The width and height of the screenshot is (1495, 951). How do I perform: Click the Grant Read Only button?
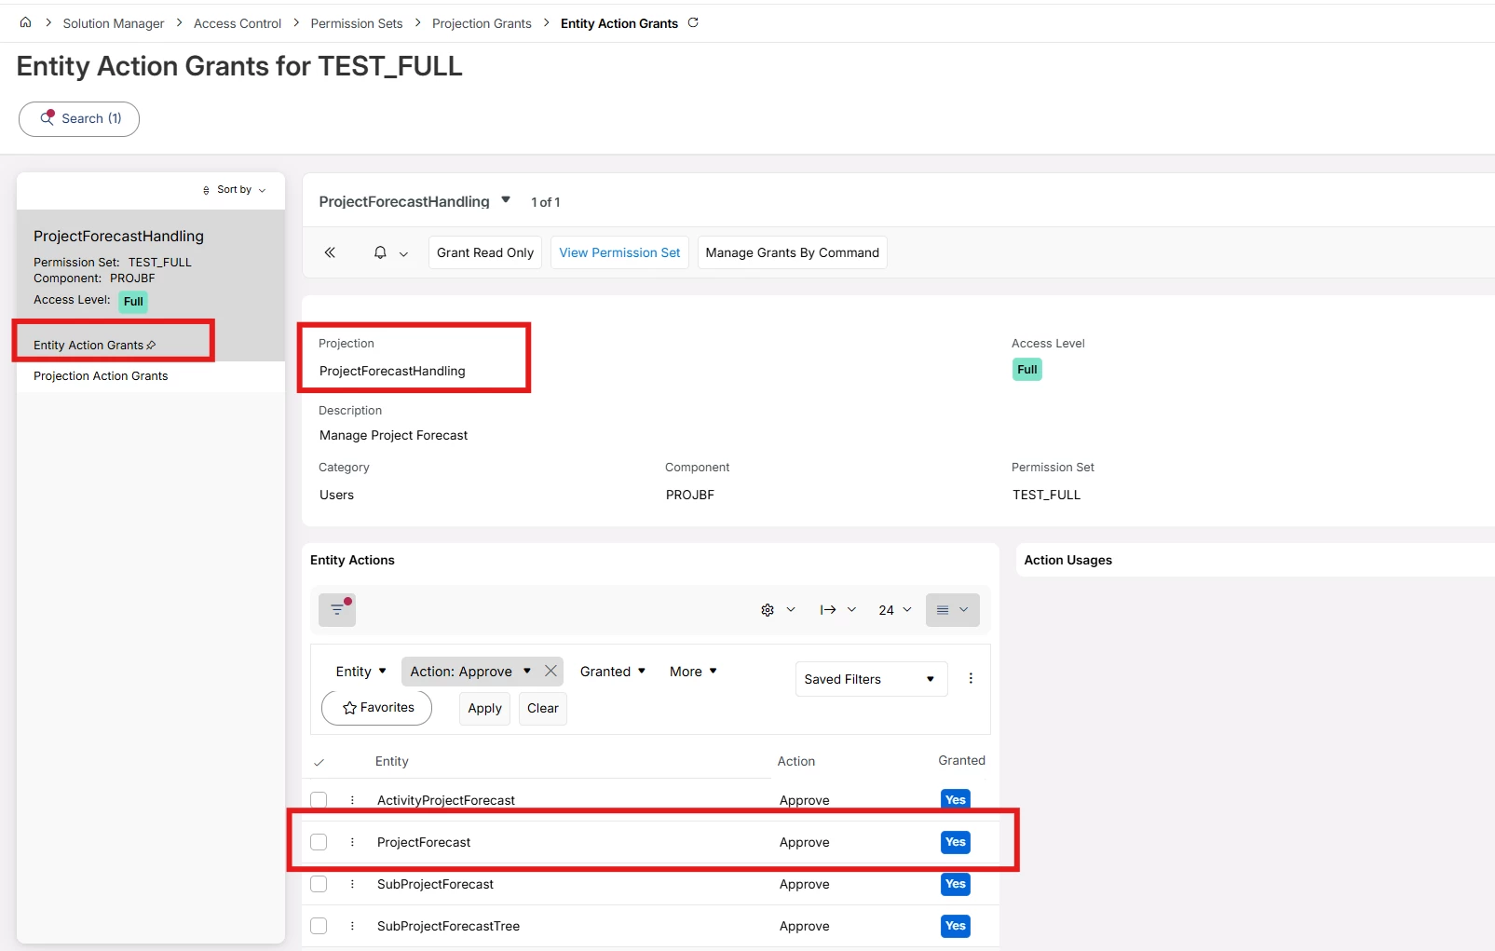[x=485, y=252]
